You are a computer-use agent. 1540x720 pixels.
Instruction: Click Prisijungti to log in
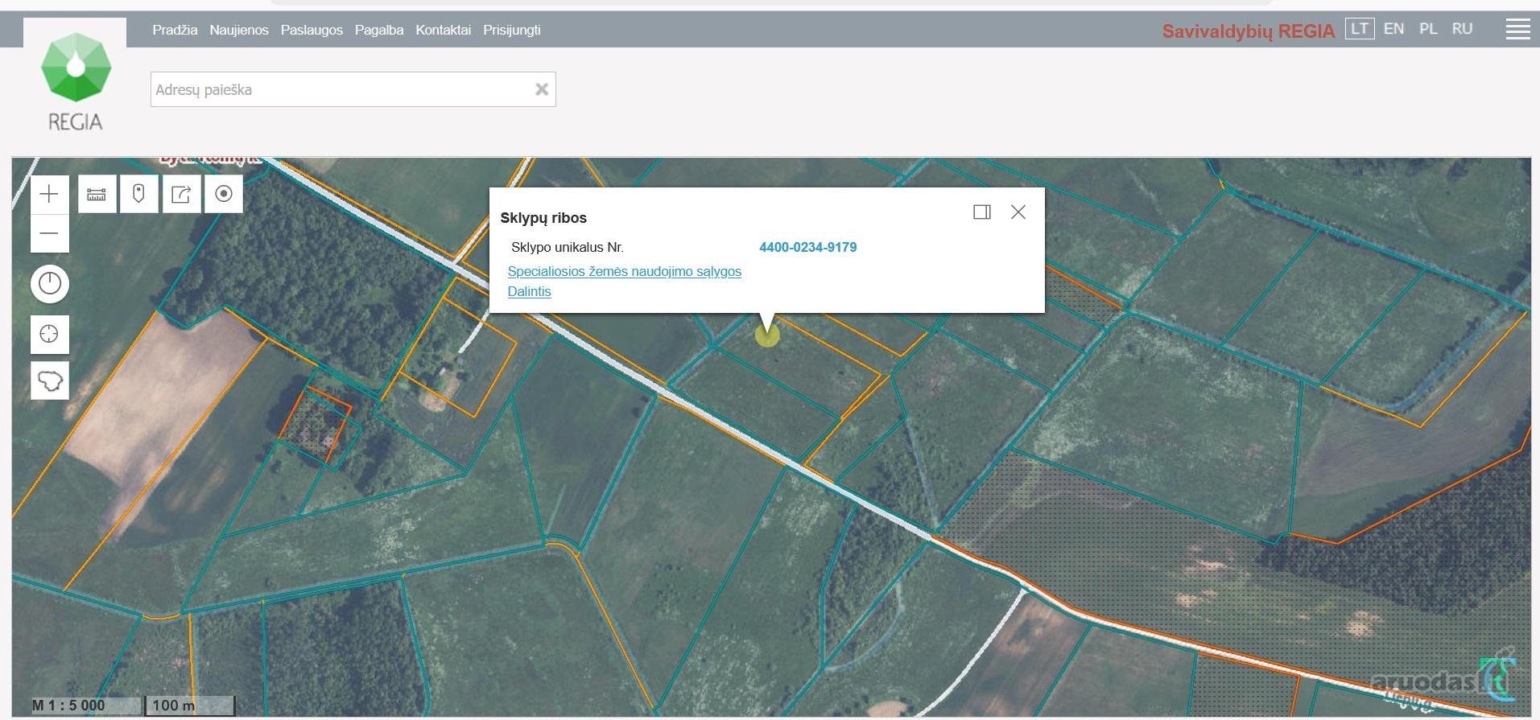pos(512,30)
